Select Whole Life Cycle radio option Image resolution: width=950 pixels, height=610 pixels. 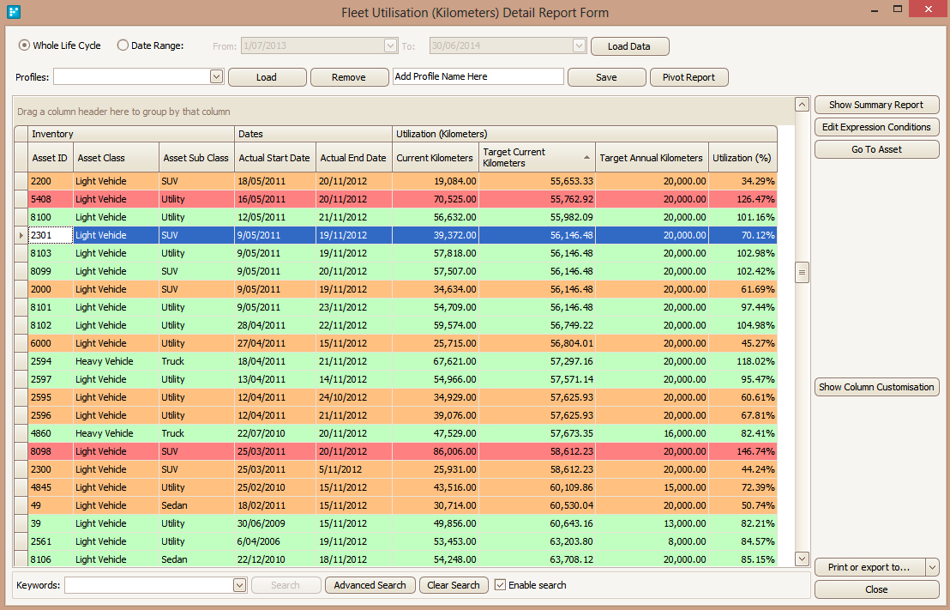point(24,45)
